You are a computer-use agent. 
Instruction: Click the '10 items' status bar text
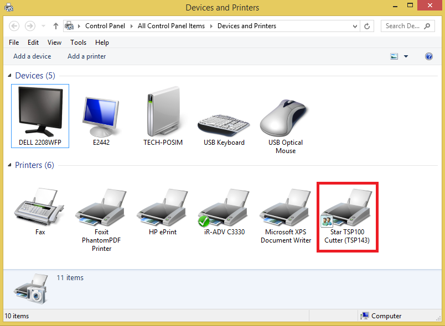click(17, 316)
